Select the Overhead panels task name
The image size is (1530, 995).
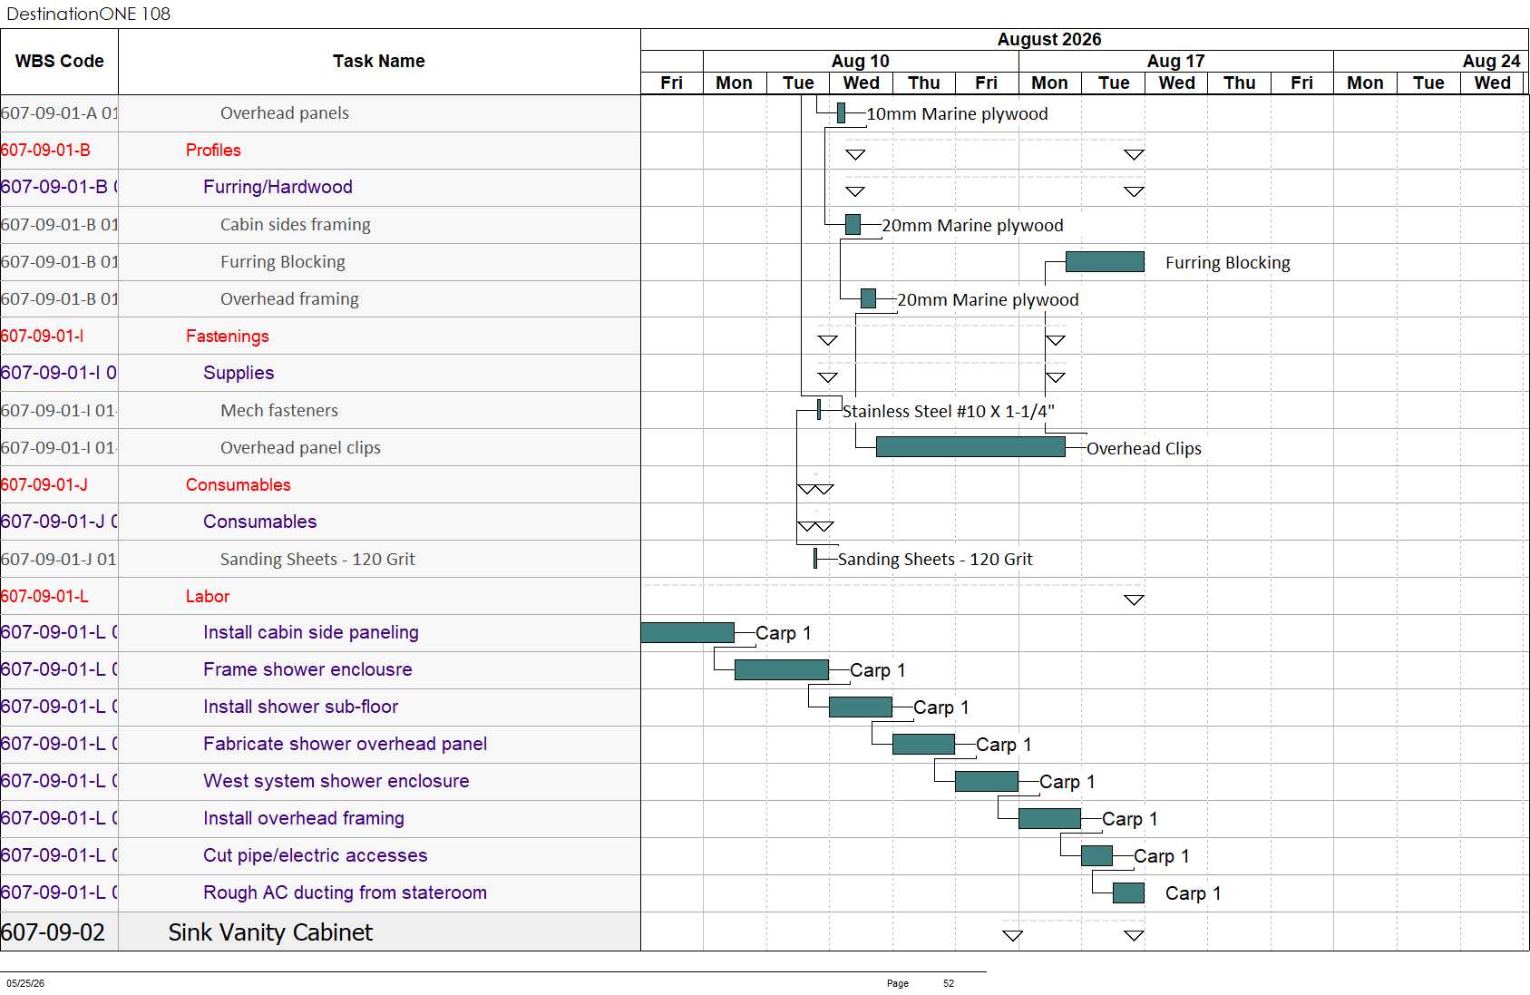[285, 113]
